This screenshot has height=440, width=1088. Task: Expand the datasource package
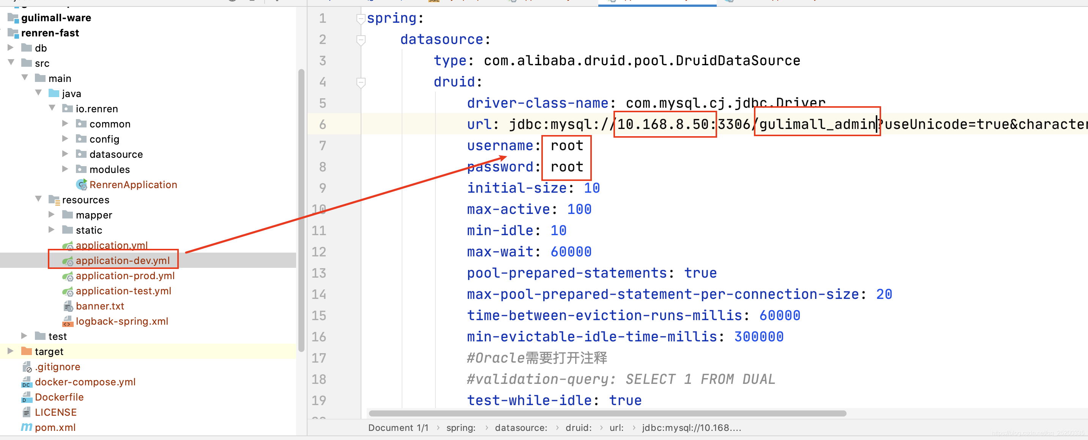click(x=65, y=154)
